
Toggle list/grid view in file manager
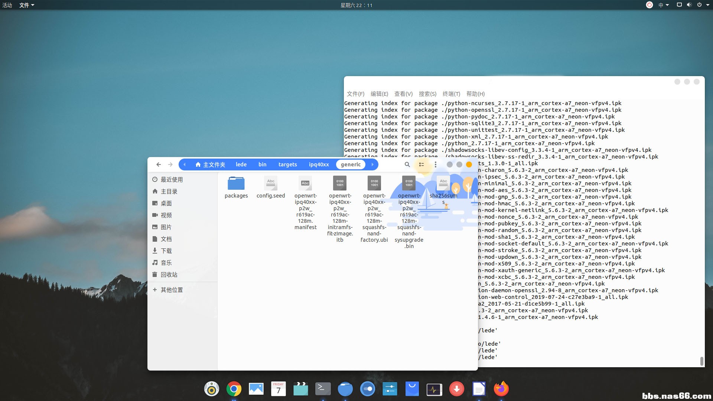click(421, 164)
